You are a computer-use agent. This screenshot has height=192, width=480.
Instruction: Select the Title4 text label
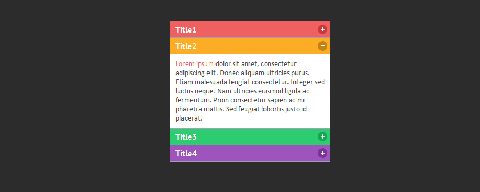(186, 154)
